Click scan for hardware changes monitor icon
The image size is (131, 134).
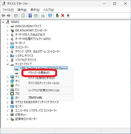(x=50, y=16)
